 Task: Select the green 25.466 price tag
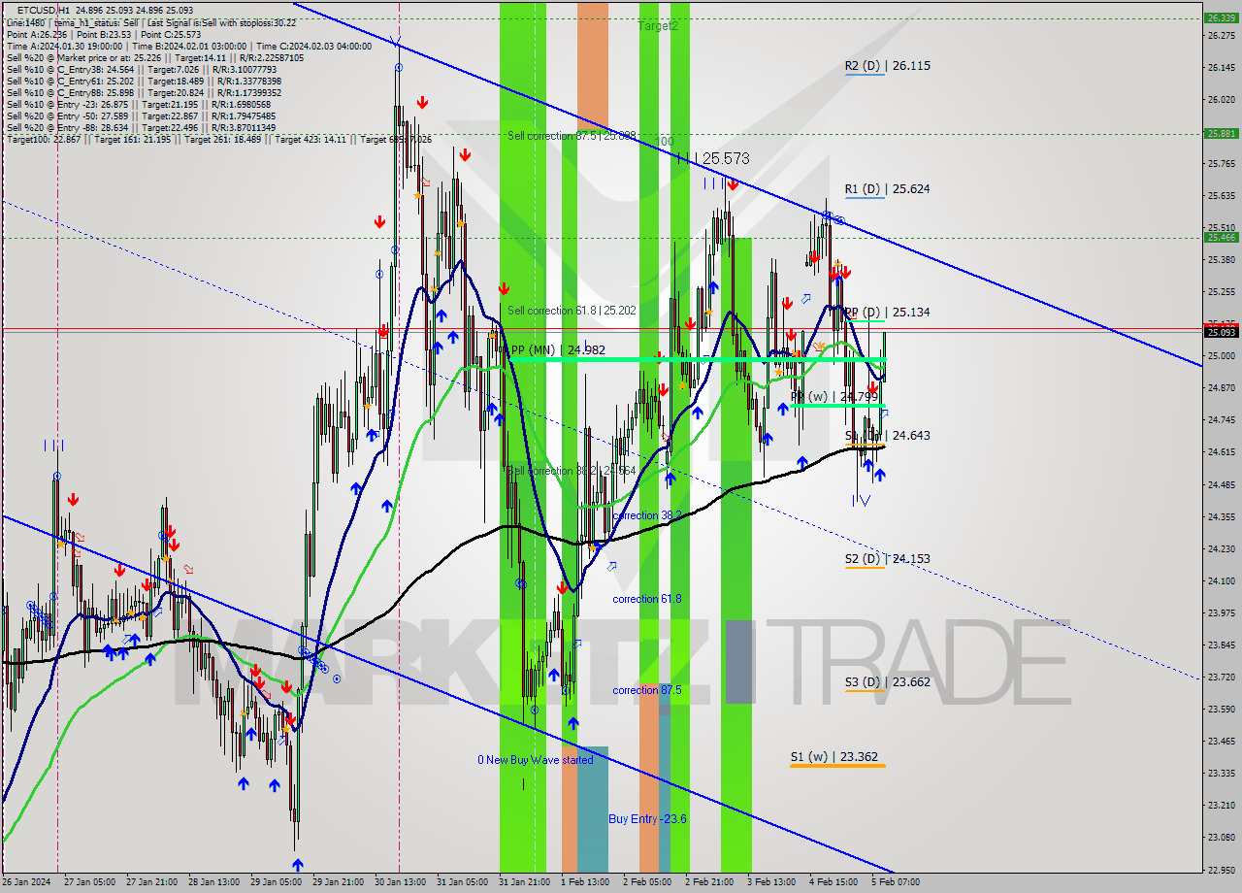pos(1222,237)
